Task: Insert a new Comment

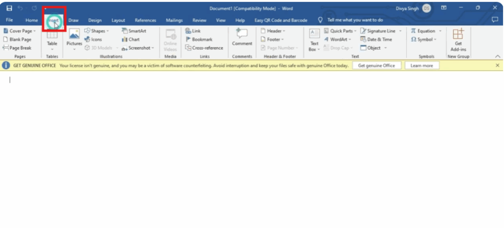Action: tap(242, 37)
